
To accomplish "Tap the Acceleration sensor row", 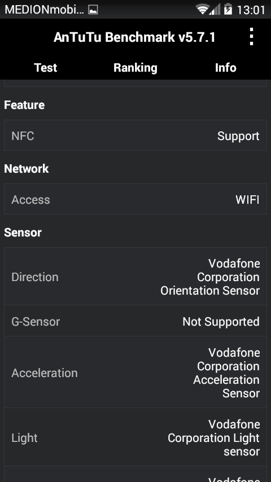I will pos(135,373).
